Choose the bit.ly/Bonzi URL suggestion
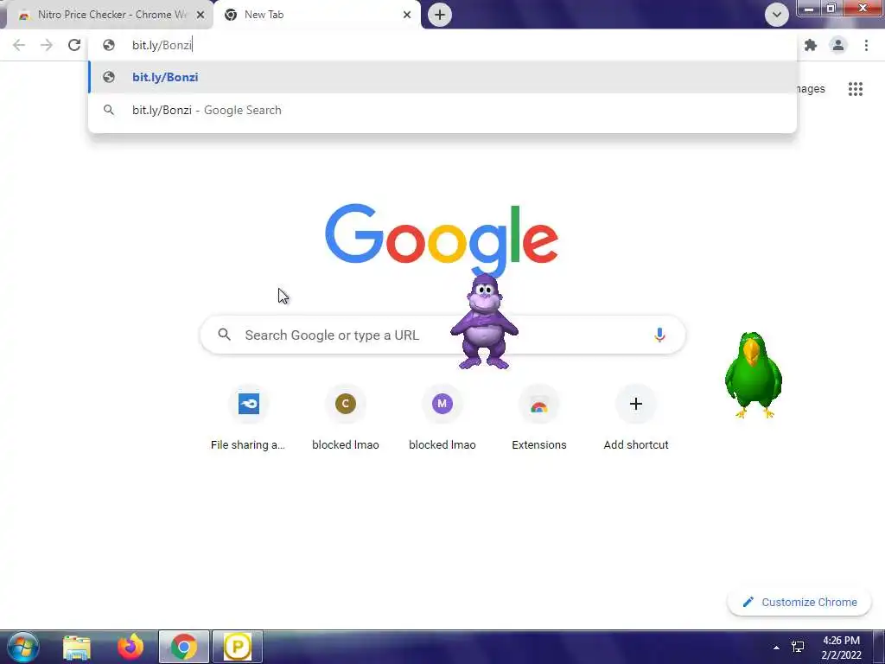The image size is (885, 664). pos(442,77)
